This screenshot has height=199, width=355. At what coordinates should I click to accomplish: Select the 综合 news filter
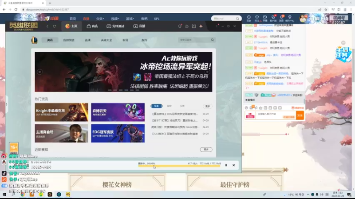point(169,106)
